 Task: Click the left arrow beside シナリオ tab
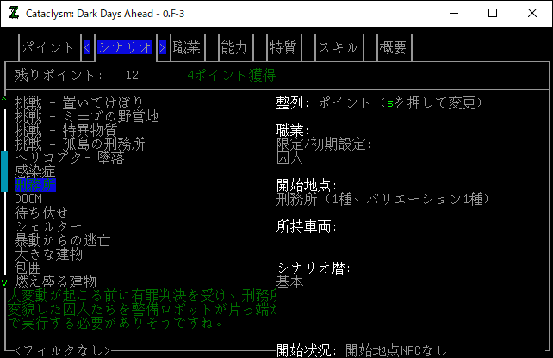[88, 48]
